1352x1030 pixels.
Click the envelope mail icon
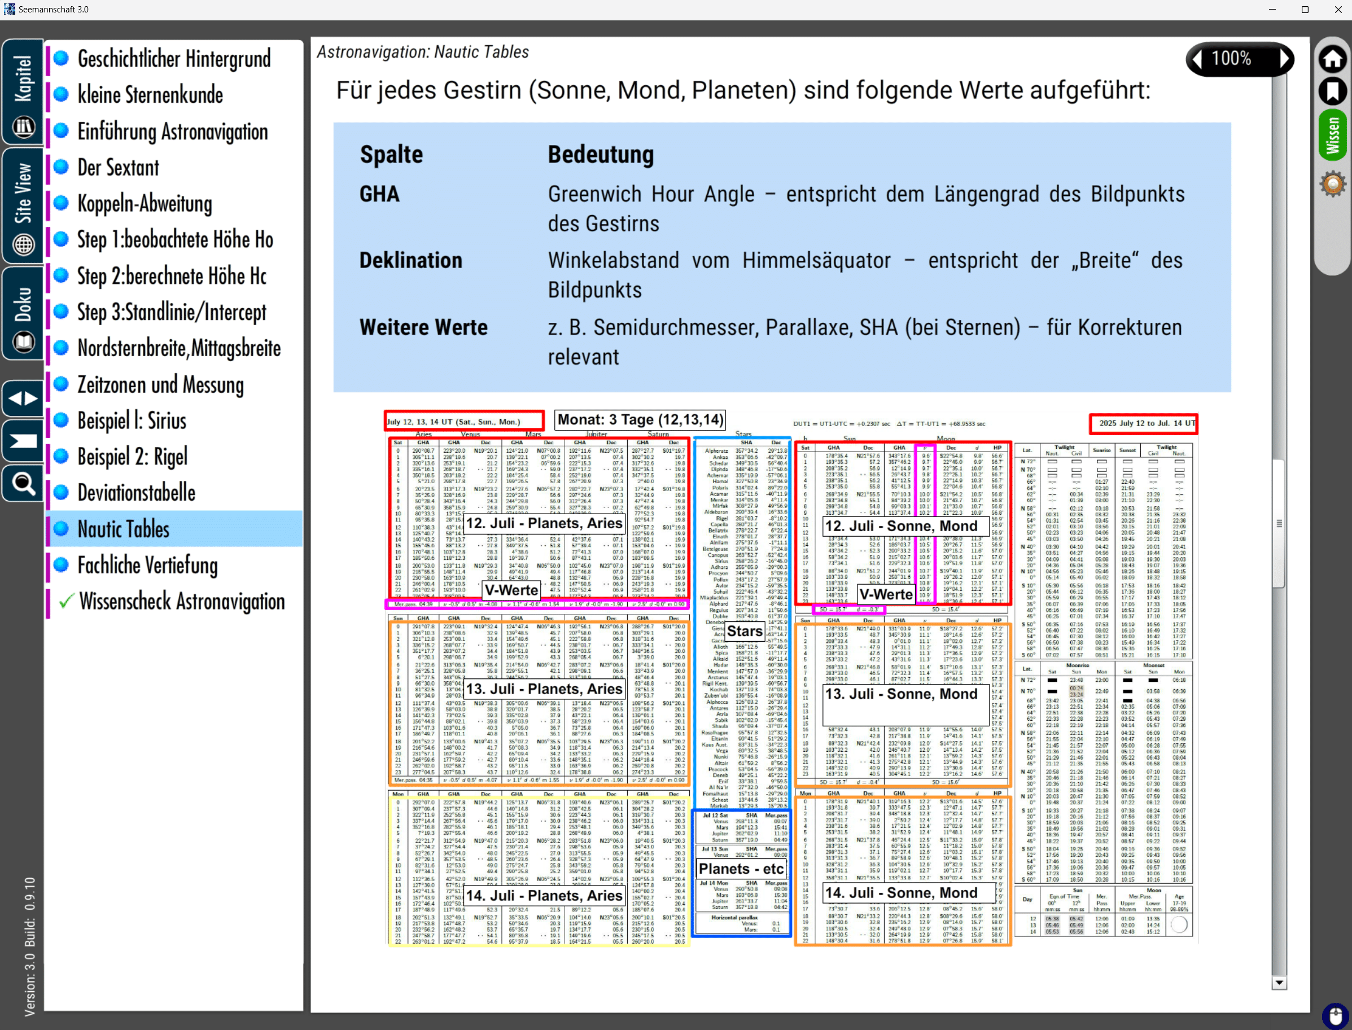tap(23, 441)
